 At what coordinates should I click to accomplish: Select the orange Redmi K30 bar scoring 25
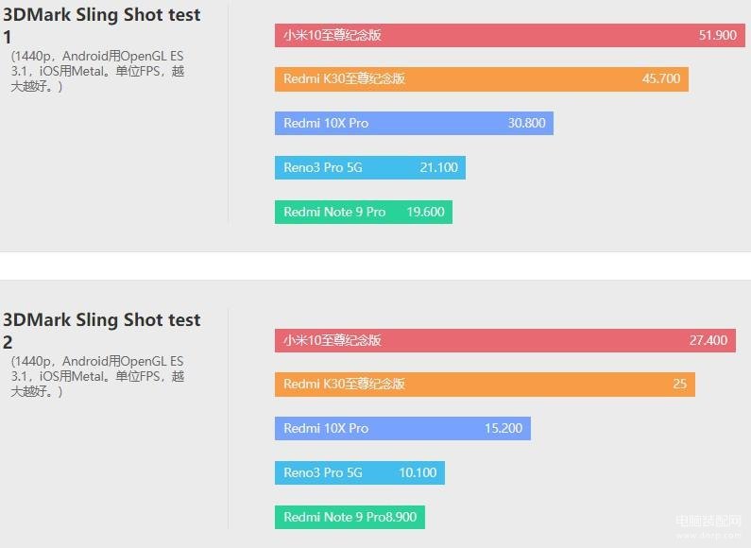[x=485, y=385]
